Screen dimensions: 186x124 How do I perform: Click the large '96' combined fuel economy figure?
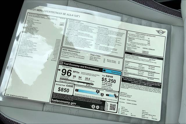(67, 73)
